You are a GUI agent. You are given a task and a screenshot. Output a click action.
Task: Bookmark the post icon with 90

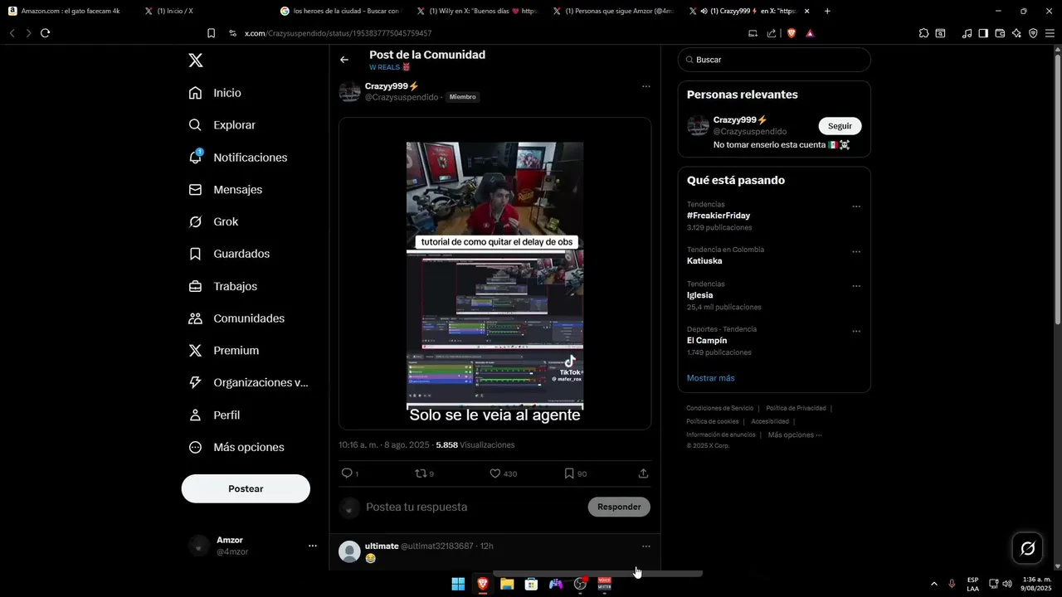point(569,473)
